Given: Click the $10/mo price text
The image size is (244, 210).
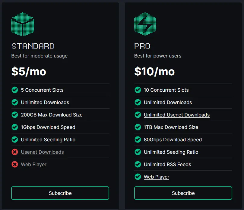Looking at the screenshot, I should (154, 71).
